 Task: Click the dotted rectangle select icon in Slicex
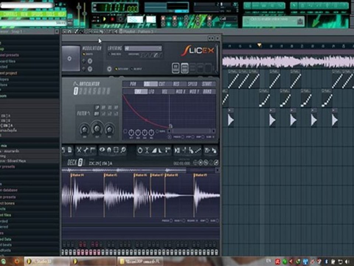pyautogui.click(x=116, y=150)
